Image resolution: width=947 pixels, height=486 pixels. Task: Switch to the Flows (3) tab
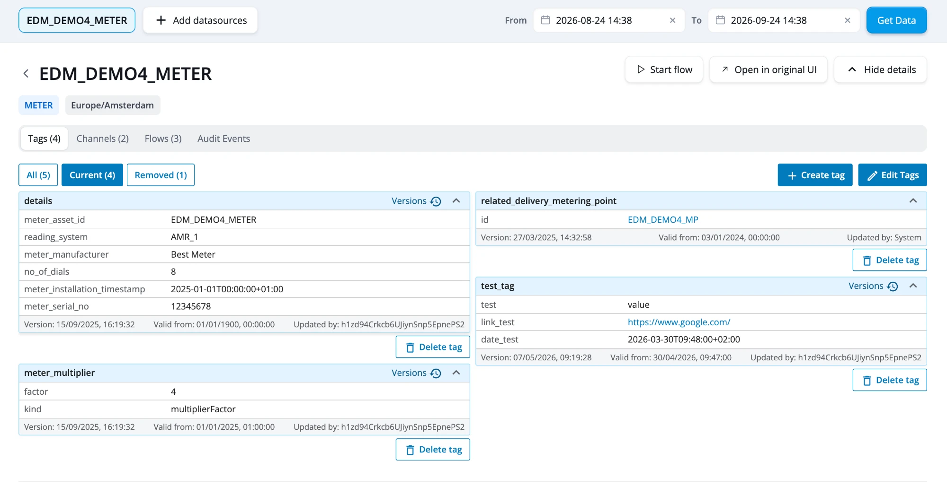point(163,139)
